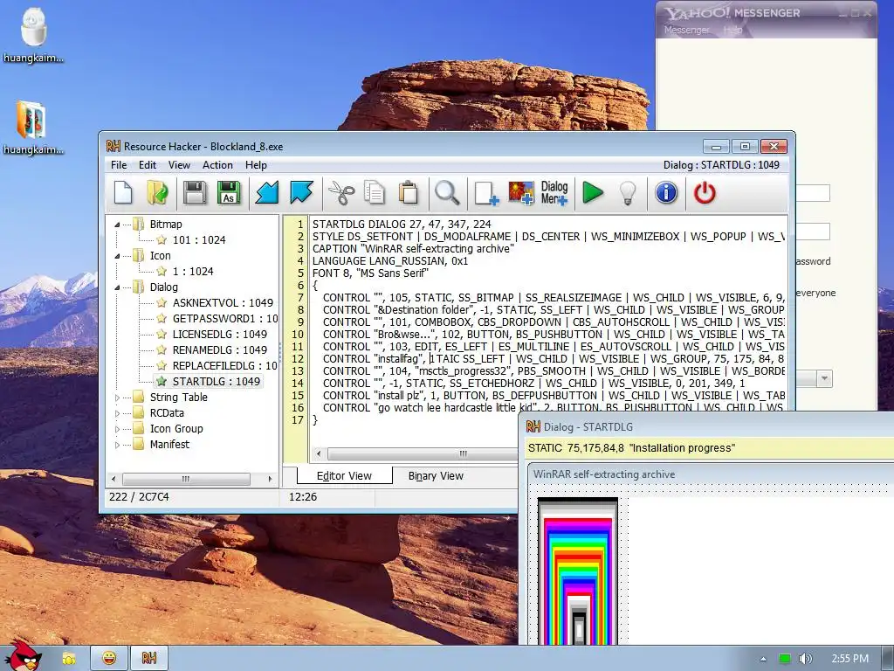Click the blue arrow pointing up-left toolbar icon
894x671 pixels.
coord(301,193)
